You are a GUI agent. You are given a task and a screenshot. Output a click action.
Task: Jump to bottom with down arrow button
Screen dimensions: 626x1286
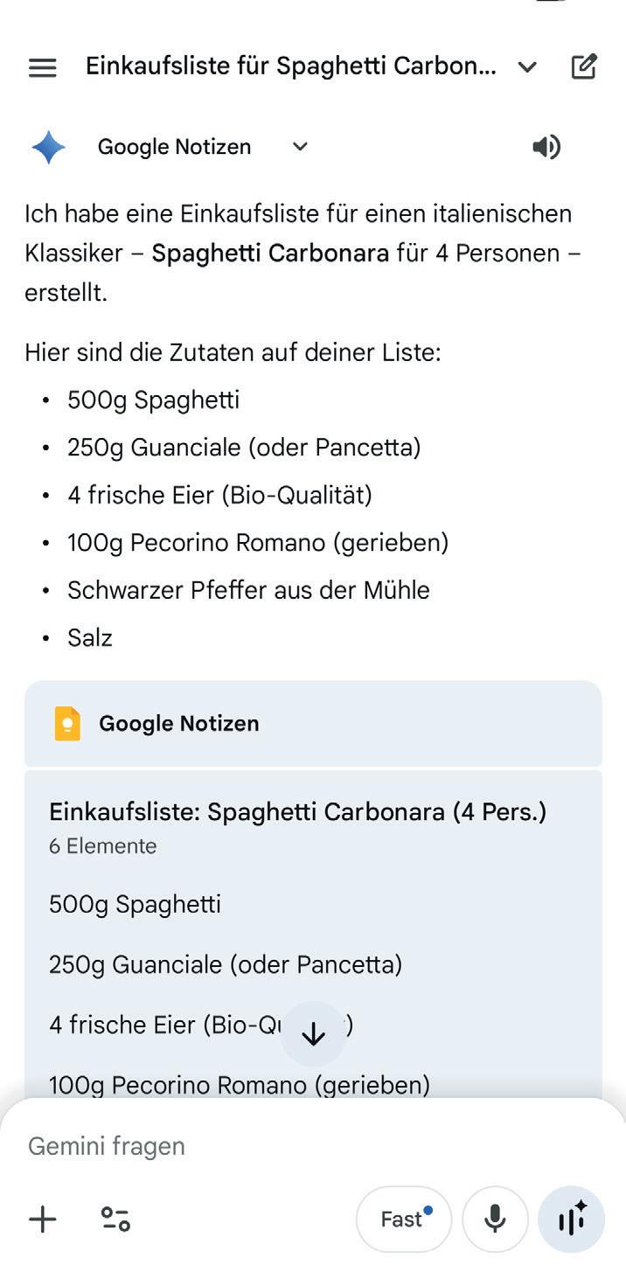pos(313,1034)
